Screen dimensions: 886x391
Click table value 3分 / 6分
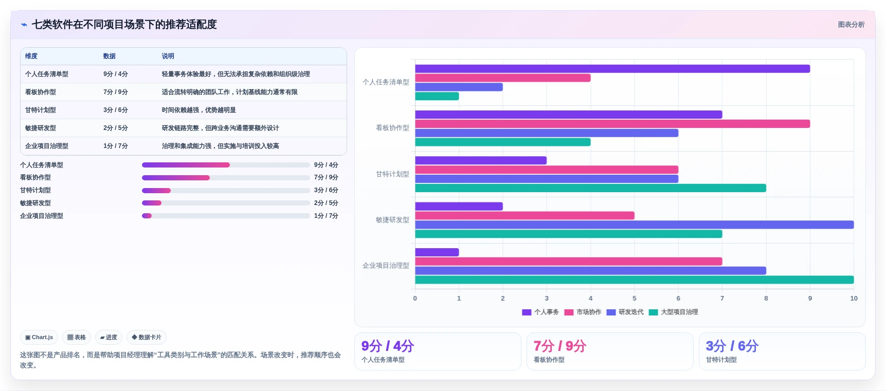coord(116,110)
